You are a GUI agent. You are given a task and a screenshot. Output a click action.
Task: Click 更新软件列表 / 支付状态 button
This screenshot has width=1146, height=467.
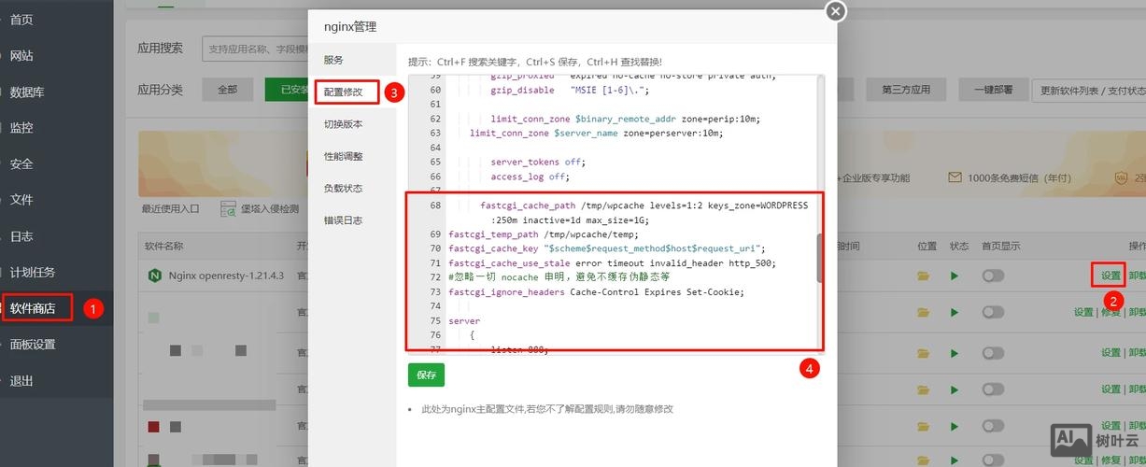click(1092, 90)
